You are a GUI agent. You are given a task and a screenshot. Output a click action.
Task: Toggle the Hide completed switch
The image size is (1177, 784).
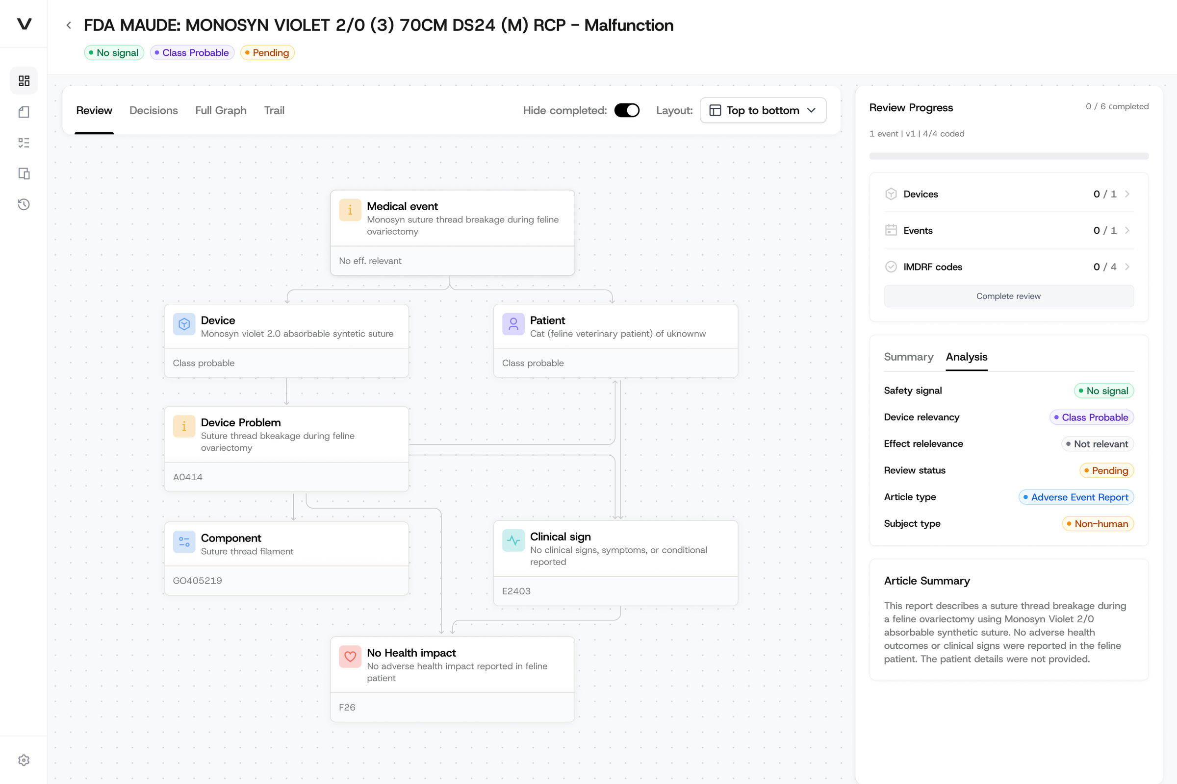click(627, 111)
